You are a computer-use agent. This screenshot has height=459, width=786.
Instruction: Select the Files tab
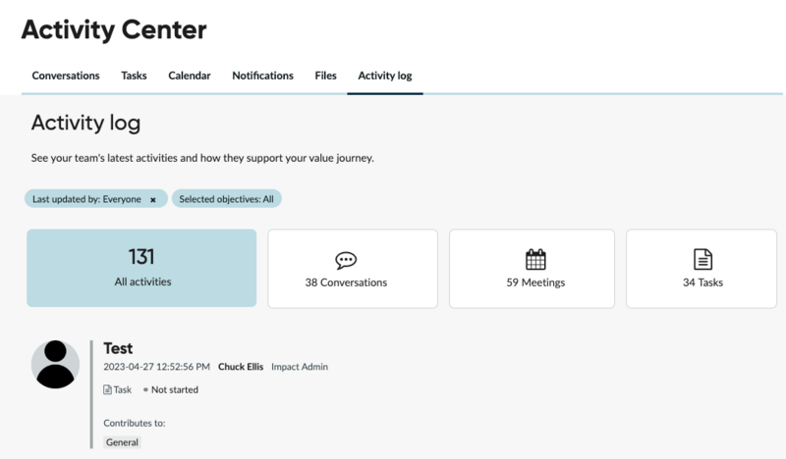325,76
